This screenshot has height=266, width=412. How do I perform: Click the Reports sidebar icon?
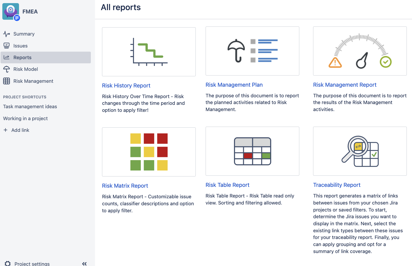(x=7, y=57)
